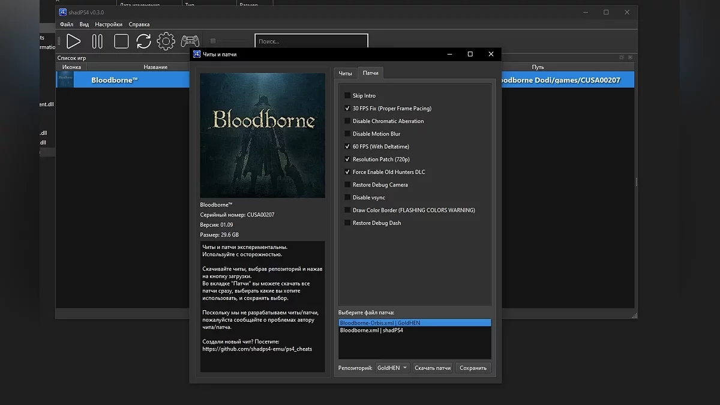This screenshot has width=720, height=405.
Task: Open the Справка menu
Action: click(x=139, y=25)
